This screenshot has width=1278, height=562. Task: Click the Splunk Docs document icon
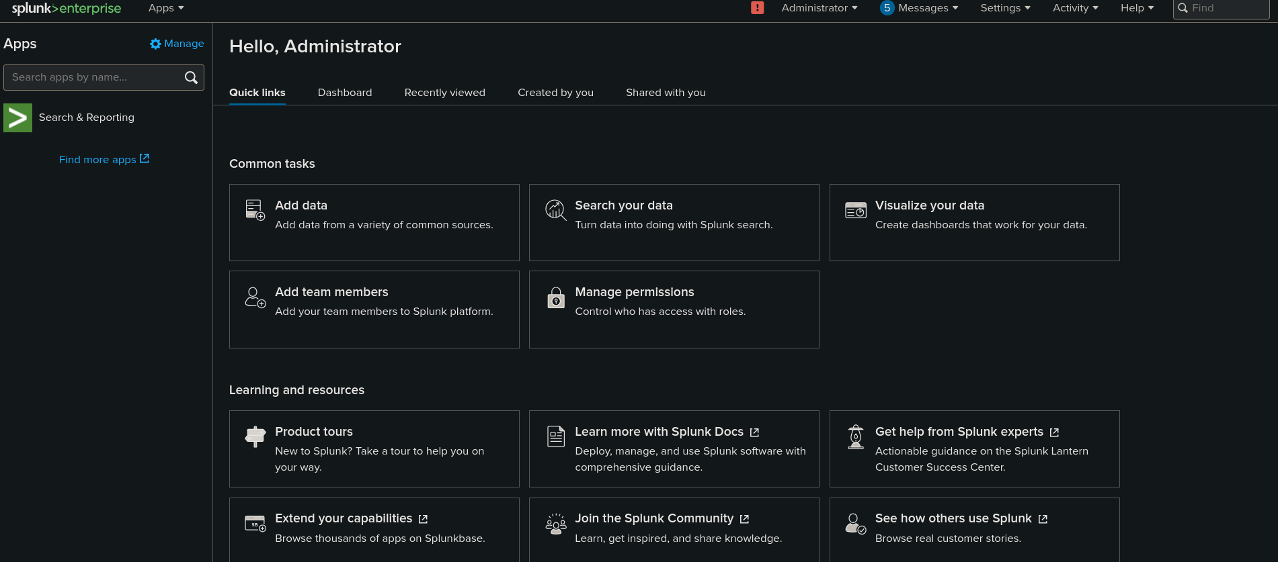click(555, 436)
